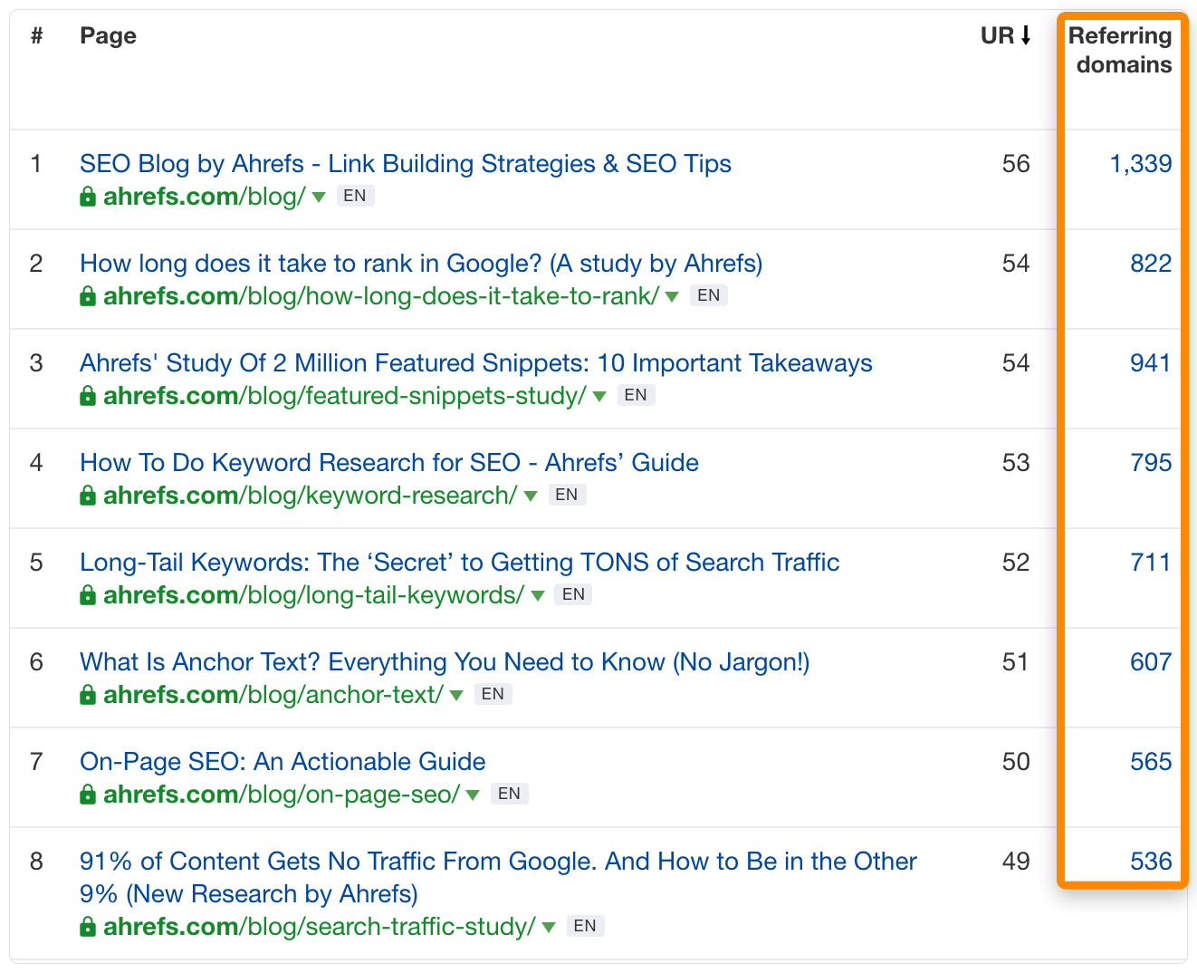This screenshot has width=1197, height=973.
Task: Click the Referring domains column header
Action: coord(1121,50)
